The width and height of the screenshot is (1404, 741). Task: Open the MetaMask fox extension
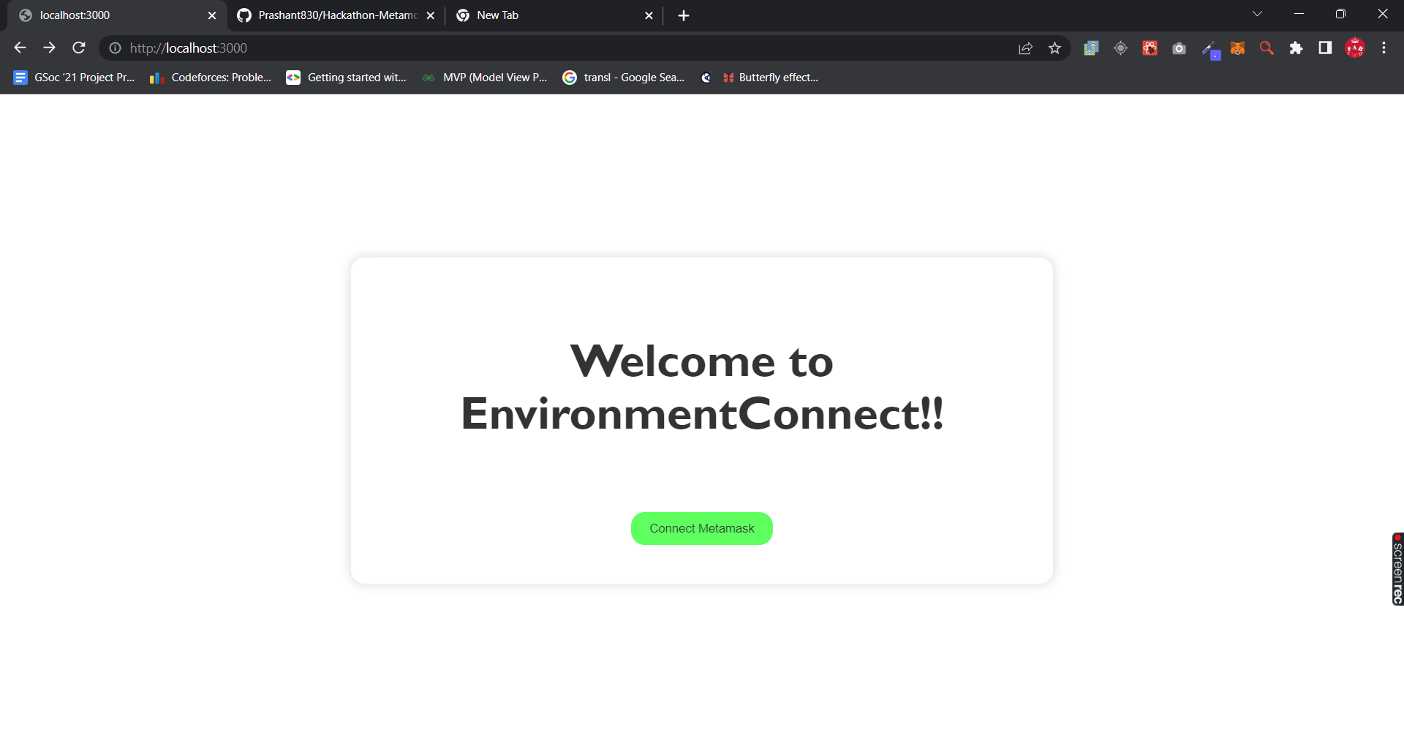coord(1237,48)
